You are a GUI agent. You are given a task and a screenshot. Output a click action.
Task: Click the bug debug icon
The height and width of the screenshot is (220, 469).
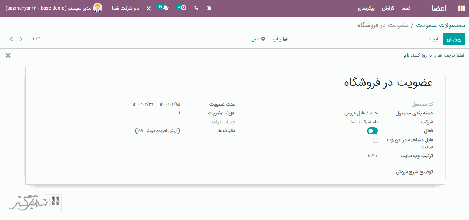[x=209, y=8]
